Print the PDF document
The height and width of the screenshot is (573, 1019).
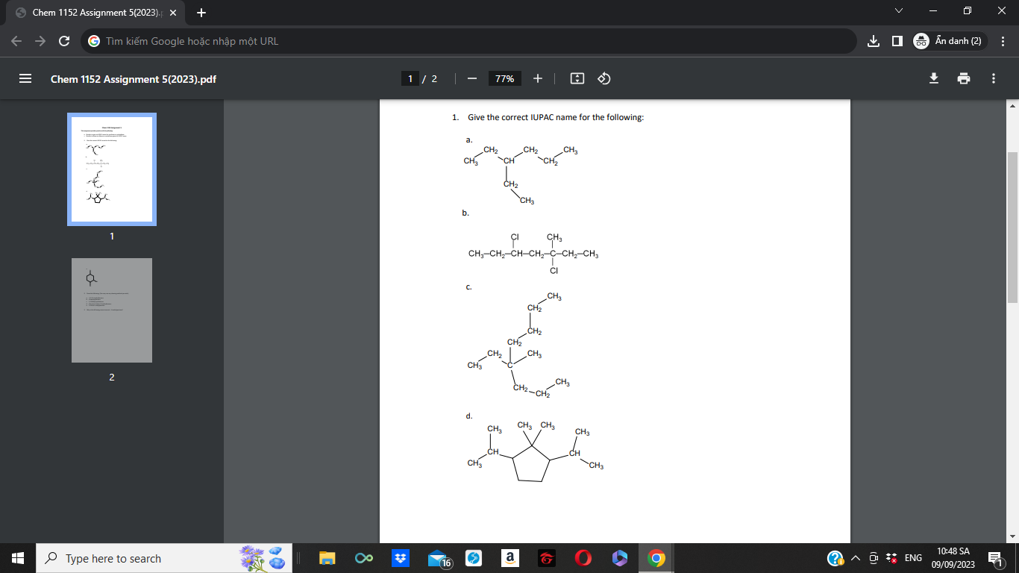(x=963, y=78)
